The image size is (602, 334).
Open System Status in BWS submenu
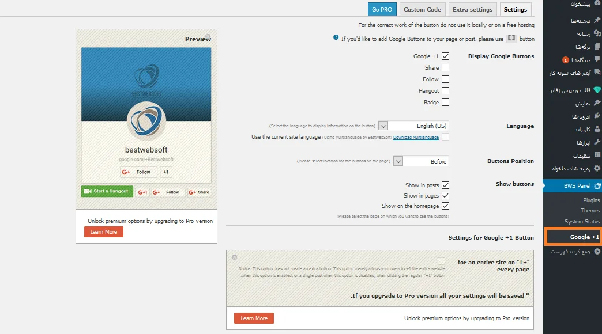coord(582,221)
